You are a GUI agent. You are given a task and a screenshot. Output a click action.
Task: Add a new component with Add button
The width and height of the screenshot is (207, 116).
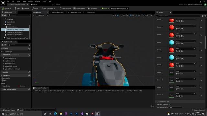click(x=4, y=15)
